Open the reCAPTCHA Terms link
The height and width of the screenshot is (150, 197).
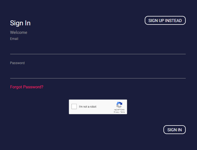[122, 112]
